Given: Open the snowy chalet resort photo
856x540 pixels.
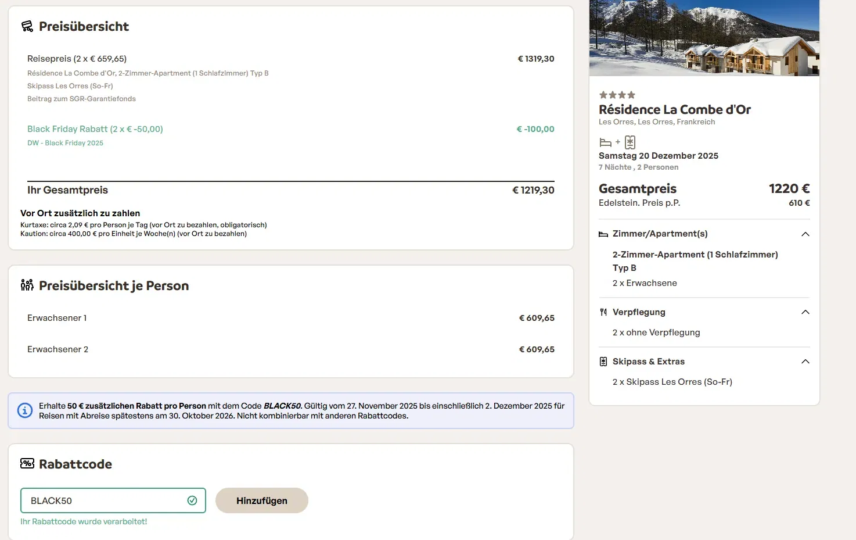Looking at the screenshot, I should (x=704, y=38).
